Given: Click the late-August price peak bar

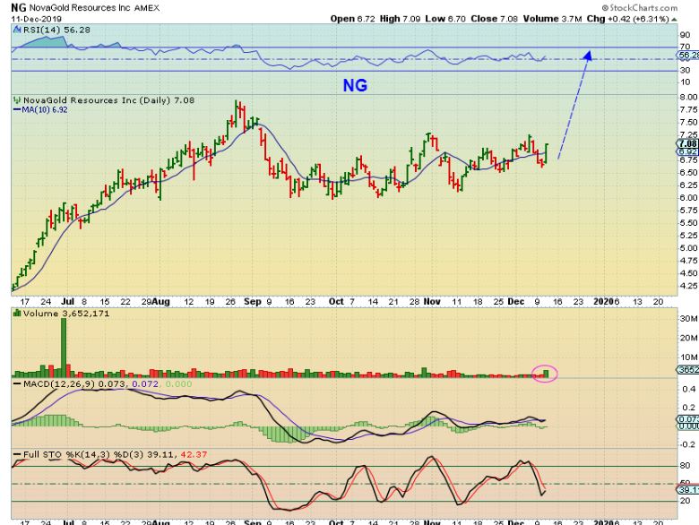Looking at the screenshot, I should [x=237, y=113].
